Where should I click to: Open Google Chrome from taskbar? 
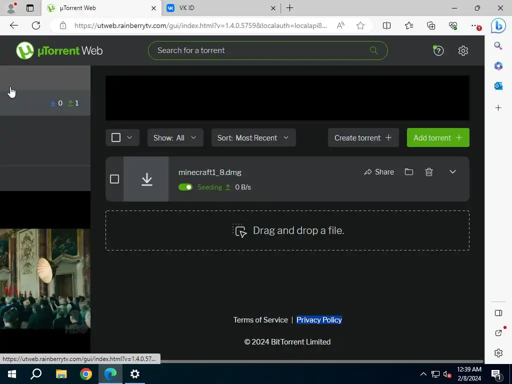(x=85, y=374)
